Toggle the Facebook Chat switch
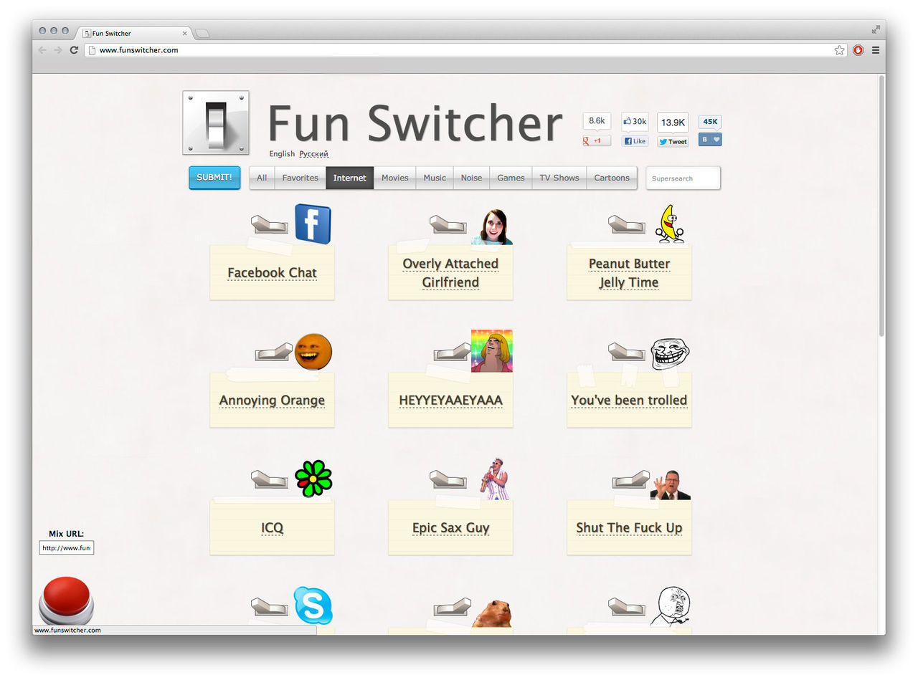Screen dimensions: 918x680 tap(270, 224)
